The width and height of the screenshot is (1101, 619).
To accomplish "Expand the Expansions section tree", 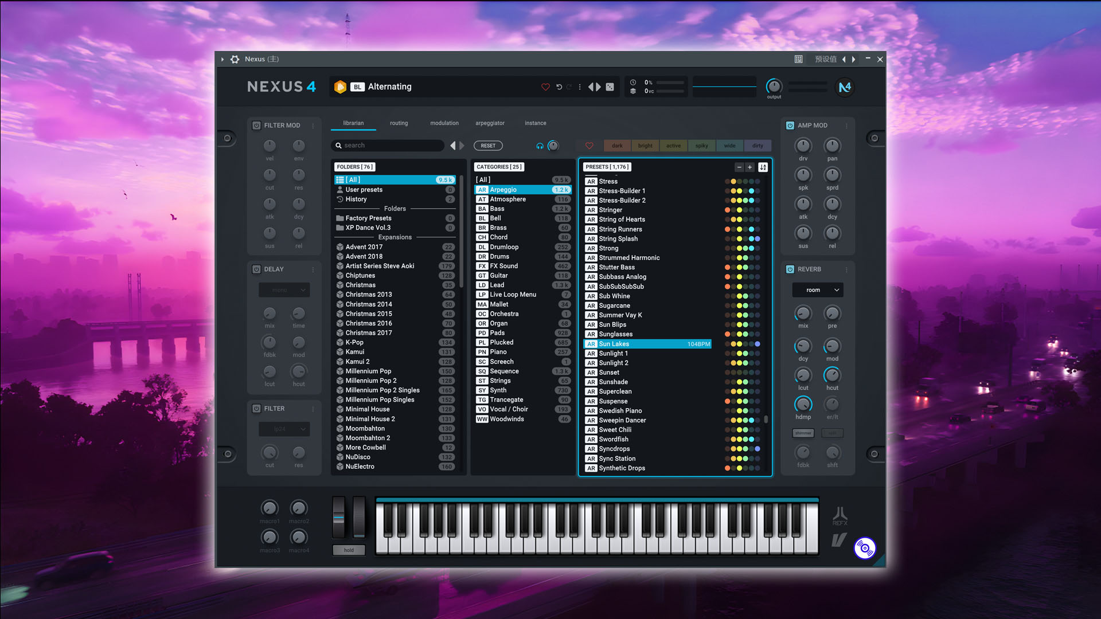I will pyautogui.click(x=395, y=237).
